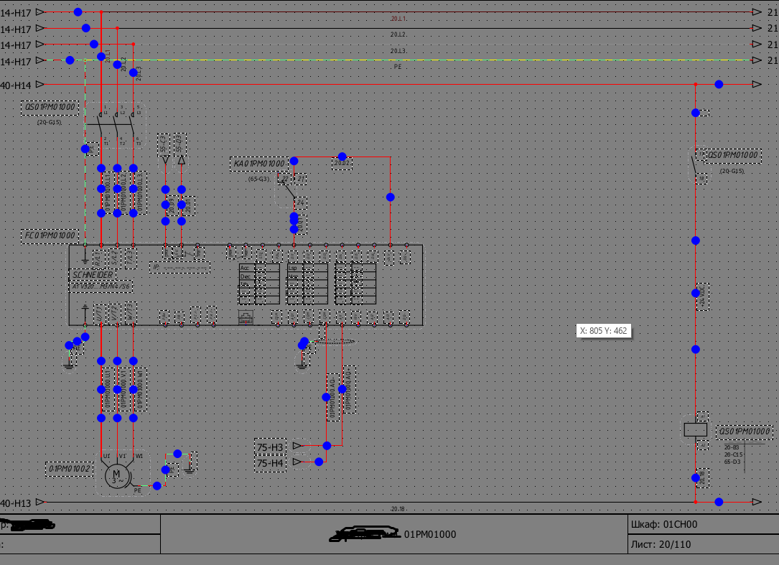Select the ground symbol beside the motor
Screen dimensions: 779x565
coord(190,467)
